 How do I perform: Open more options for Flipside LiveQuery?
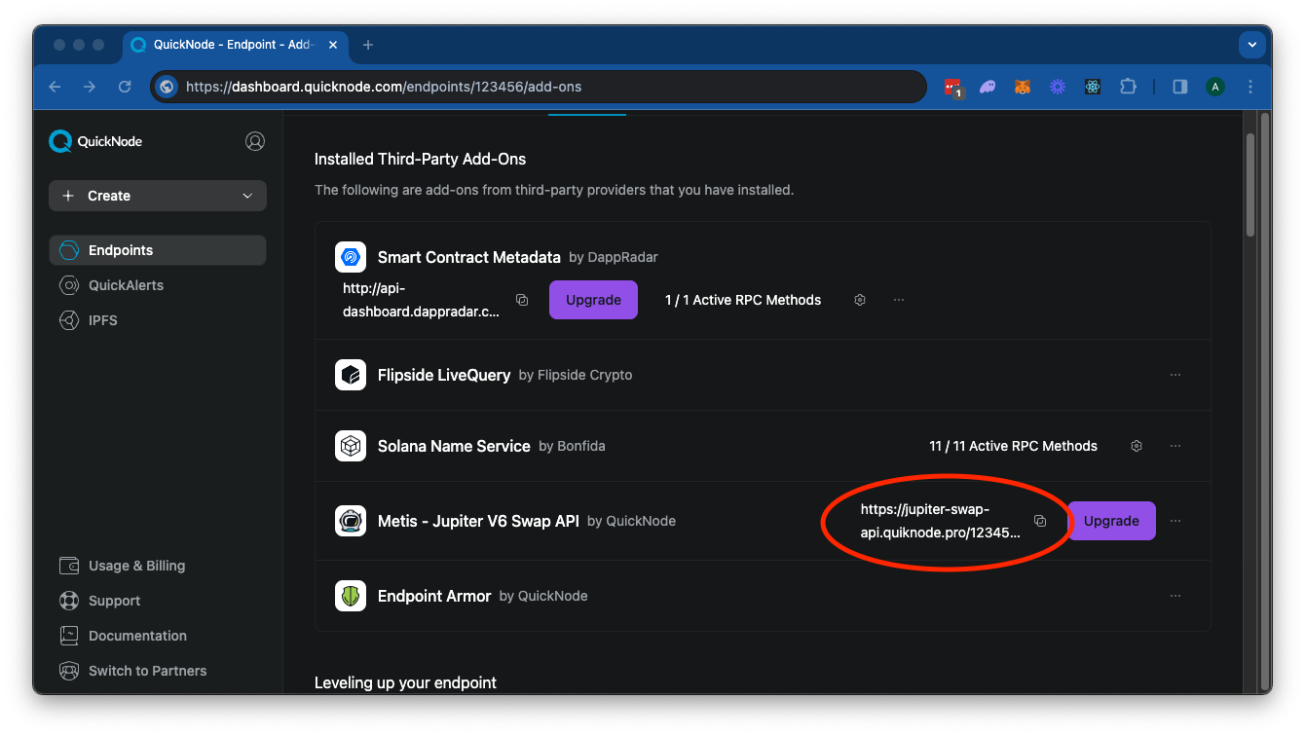(x=1175, y=375)
